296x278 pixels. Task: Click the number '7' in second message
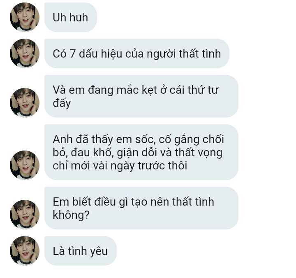tap(73, 53)
